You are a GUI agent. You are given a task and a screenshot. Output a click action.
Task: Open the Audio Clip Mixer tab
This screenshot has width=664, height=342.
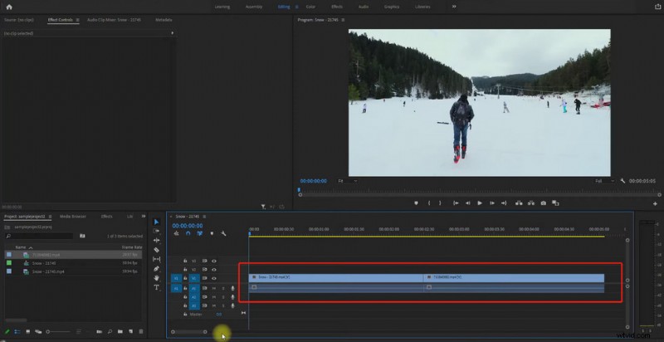114,20
